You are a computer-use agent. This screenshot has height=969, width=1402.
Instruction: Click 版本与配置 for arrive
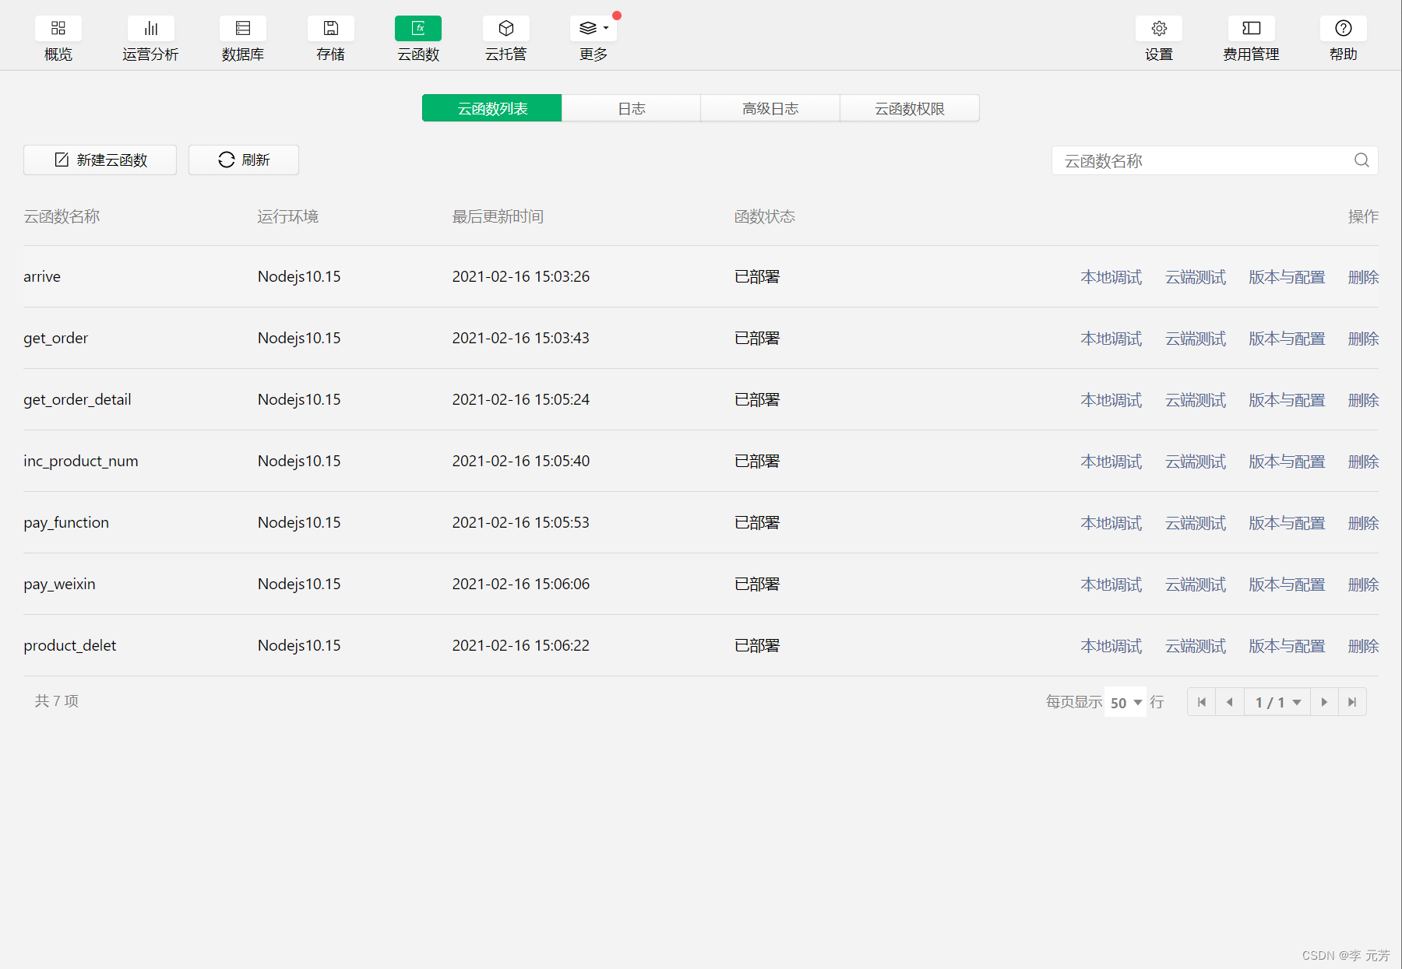pos(1287,277)
